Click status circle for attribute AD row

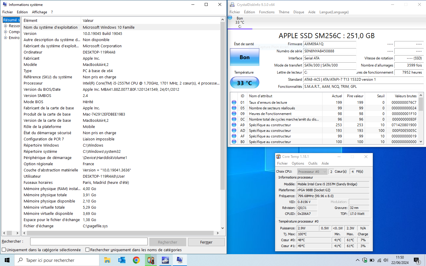pyautogui.click(x=234, y=130)
